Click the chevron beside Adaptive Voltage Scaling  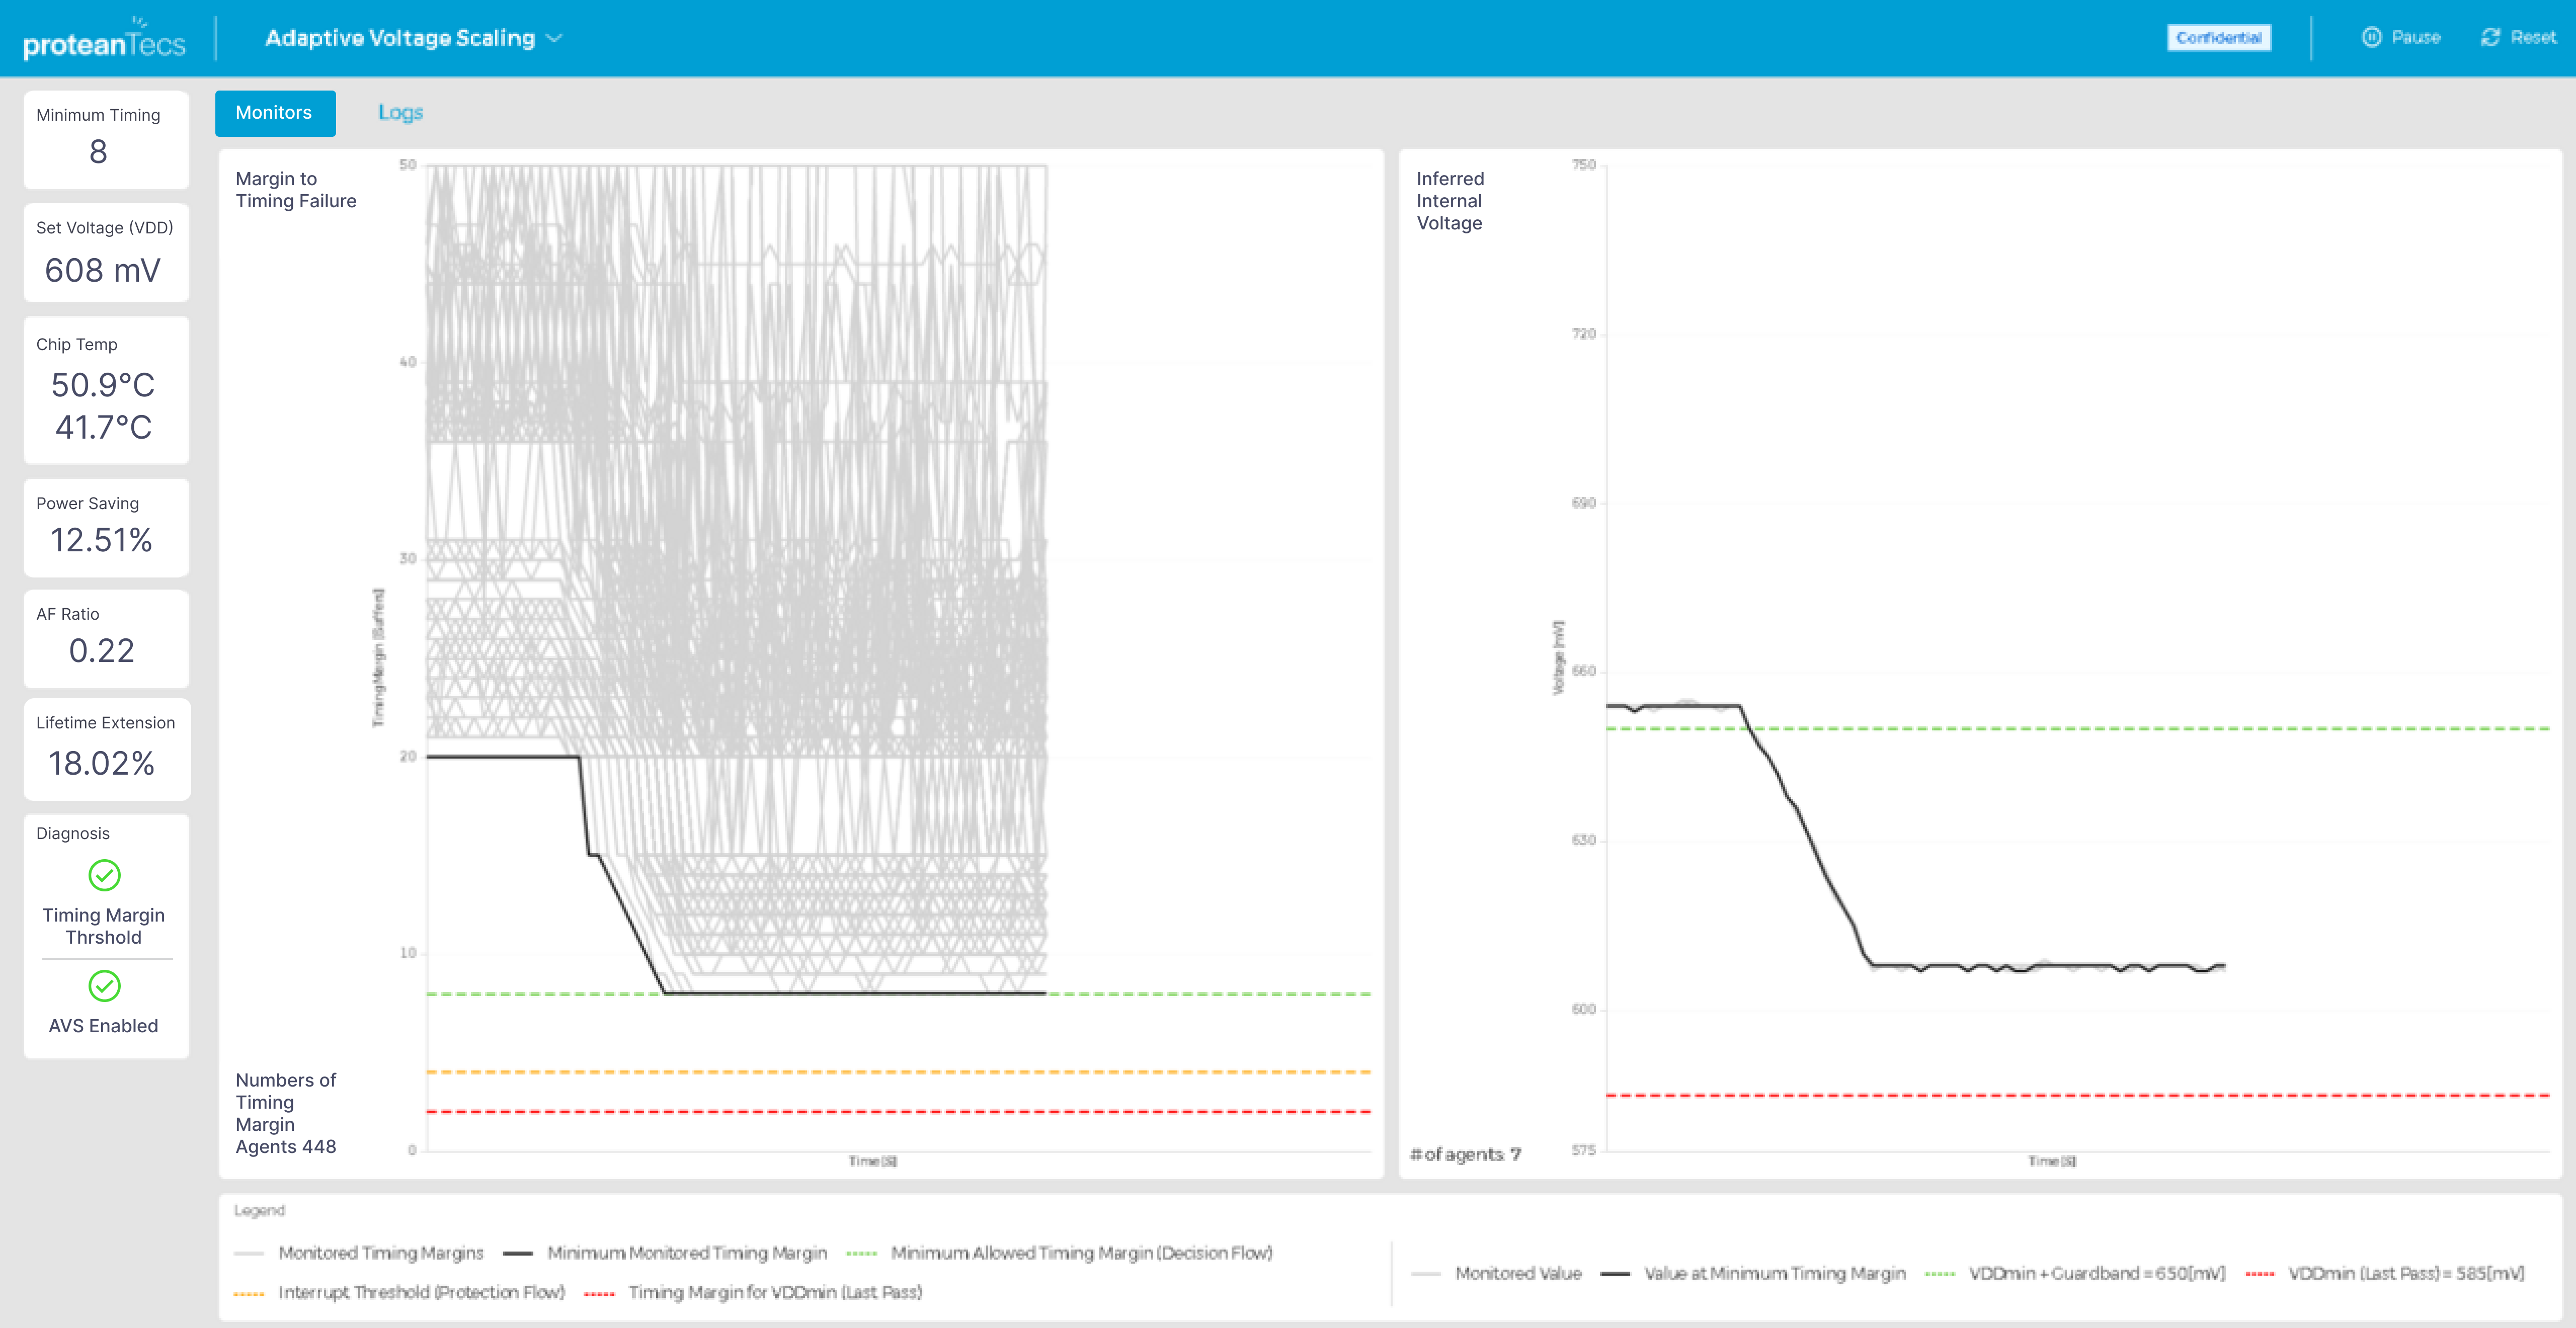click(554, 39)
